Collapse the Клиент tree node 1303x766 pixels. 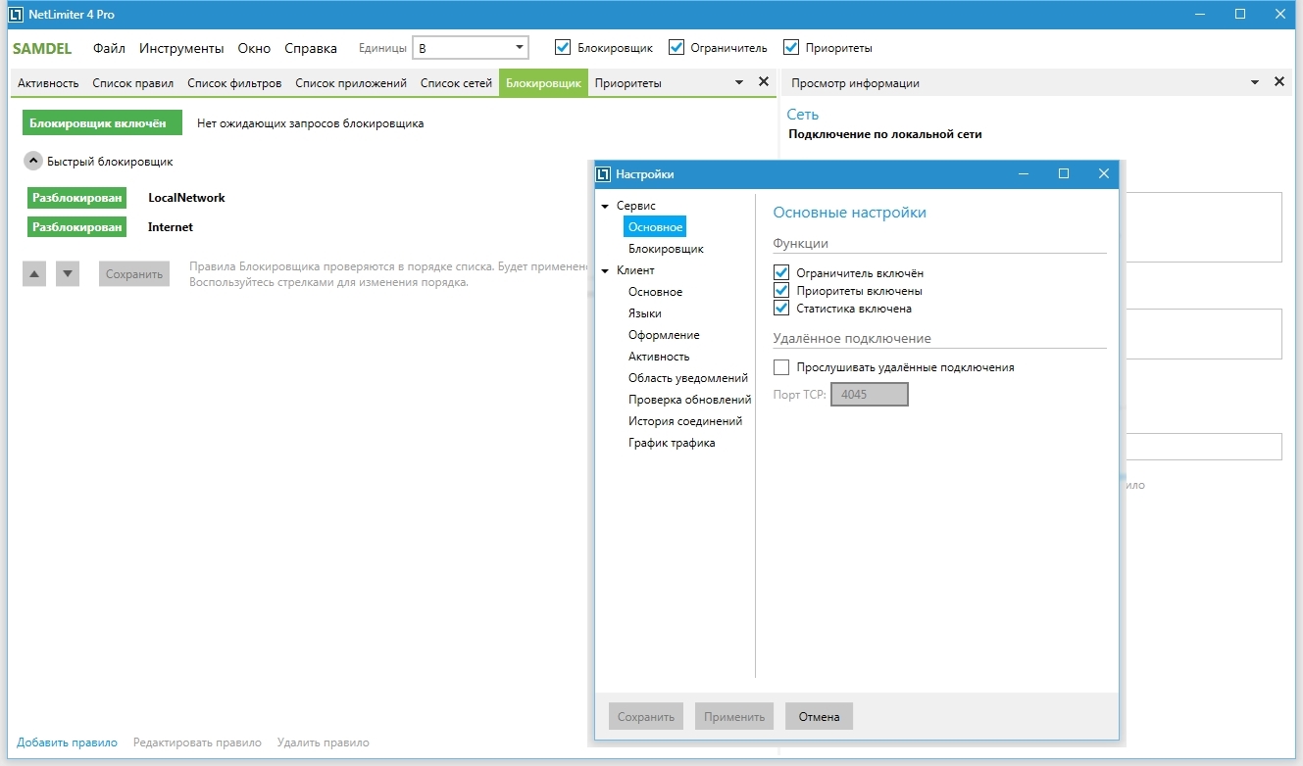click(x=605, y=271)
